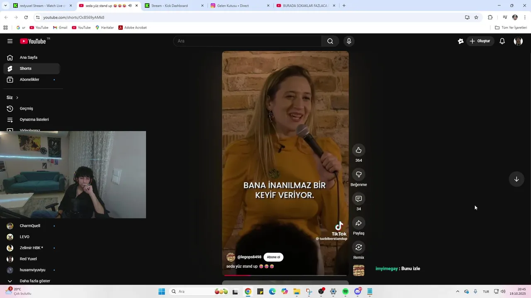Open the YouTube hamburger guide menu

10,41
